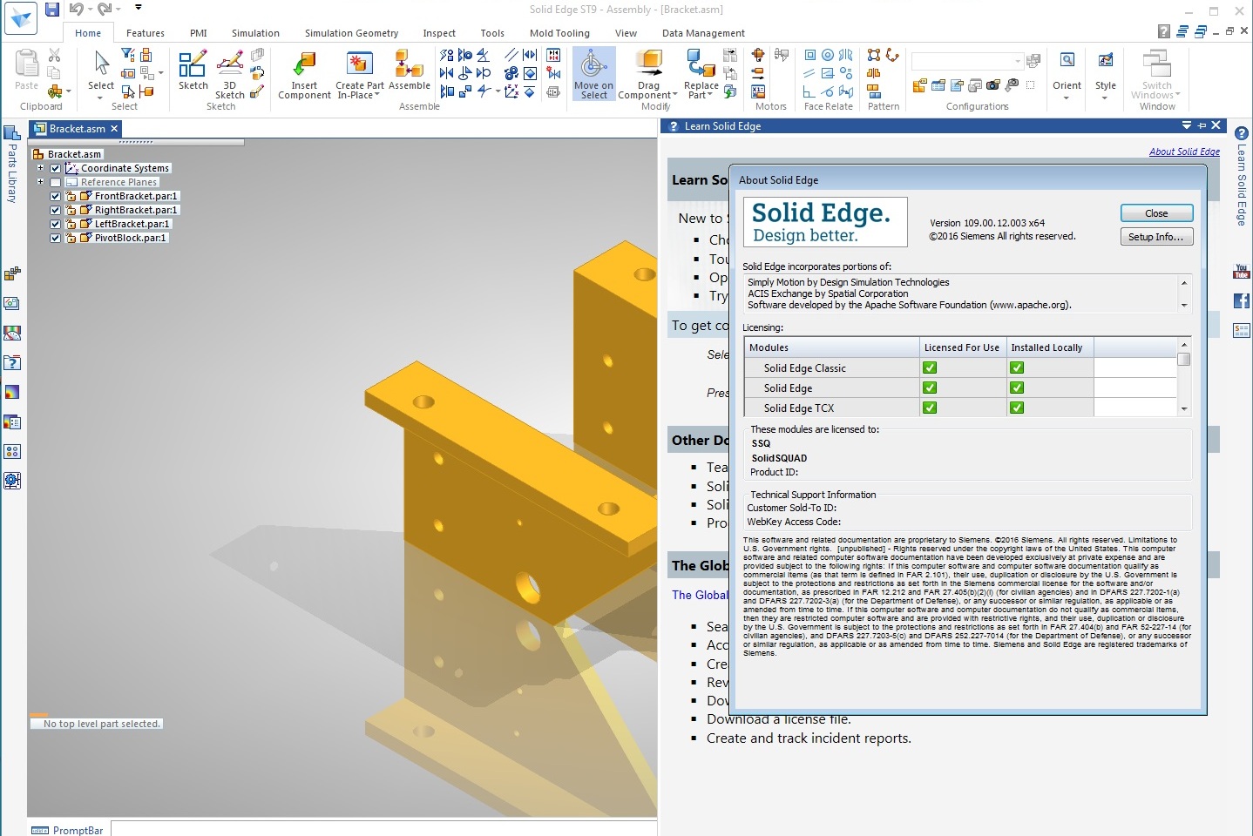The width and height of the screenshot is (1253, 836).
Task: Select FrontBracket.par:1 in the tree
Action: [136, 197]
